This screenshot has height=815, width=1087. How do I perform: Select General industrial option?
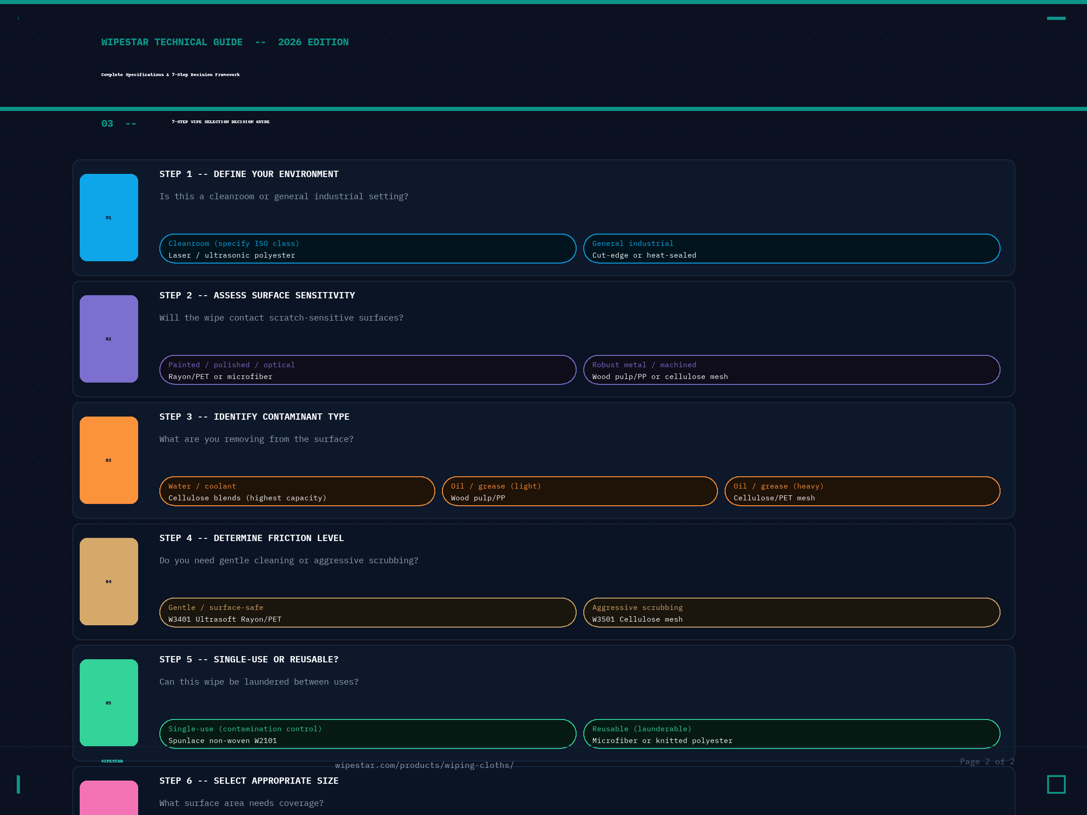coord(791,249)
